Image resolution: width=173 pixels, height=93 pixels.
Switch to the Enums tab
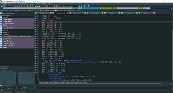tap(112, 13)
